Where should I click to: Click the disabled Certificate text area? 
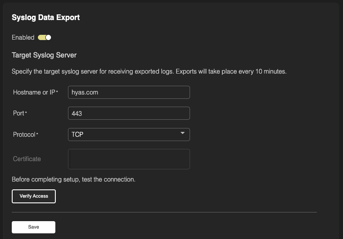[129, 159]
